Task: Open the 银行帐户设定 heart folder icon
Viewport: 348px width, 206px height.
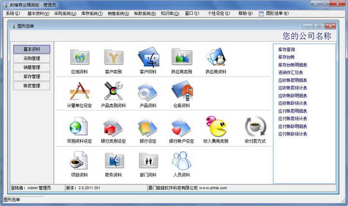Action: click(x=181, y=127)
